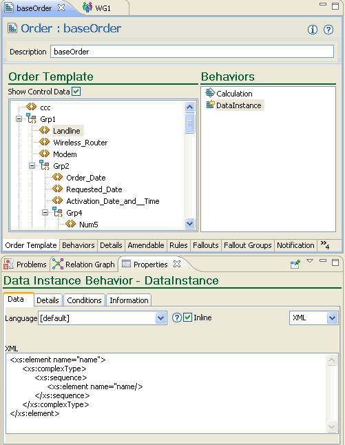Open the Language dropdown
Viewport: 345px width, 445px height.
160,318
